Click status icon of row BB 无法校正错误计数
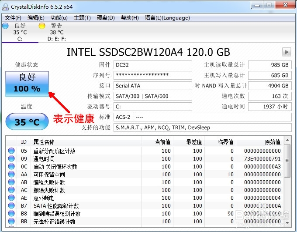Screen dimensions: 297x232 pyautogui.click(x=11, y=221)
